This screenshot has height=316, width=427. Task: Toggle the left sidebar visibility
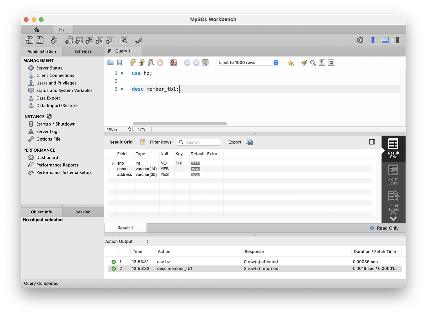click(375, 40)
